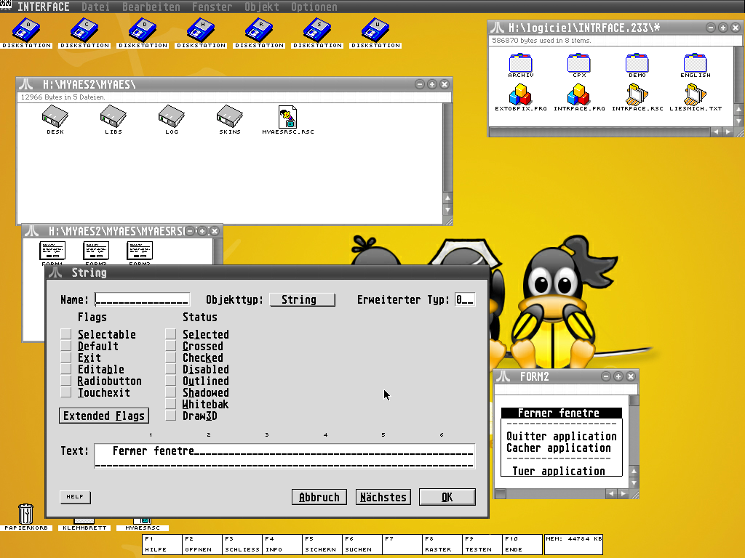
Task: Open the Objekt menu
Action: click(262, 7)
